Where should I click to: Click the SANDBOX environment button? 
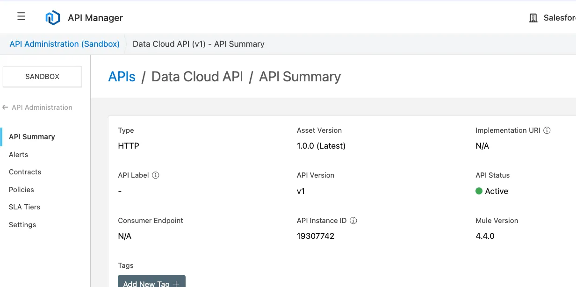pos(43,77)
